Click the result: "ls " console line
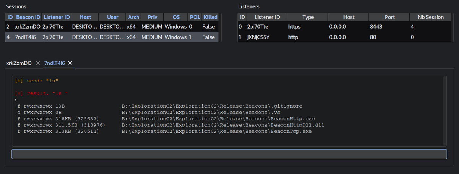Image resolution: width=459 pixels, height=174 pixels. [x=41, y=93]
